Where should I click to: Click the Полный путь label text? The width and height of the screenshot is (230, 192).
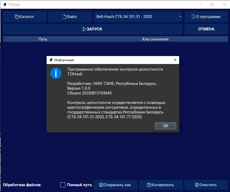tap(79, 185)
